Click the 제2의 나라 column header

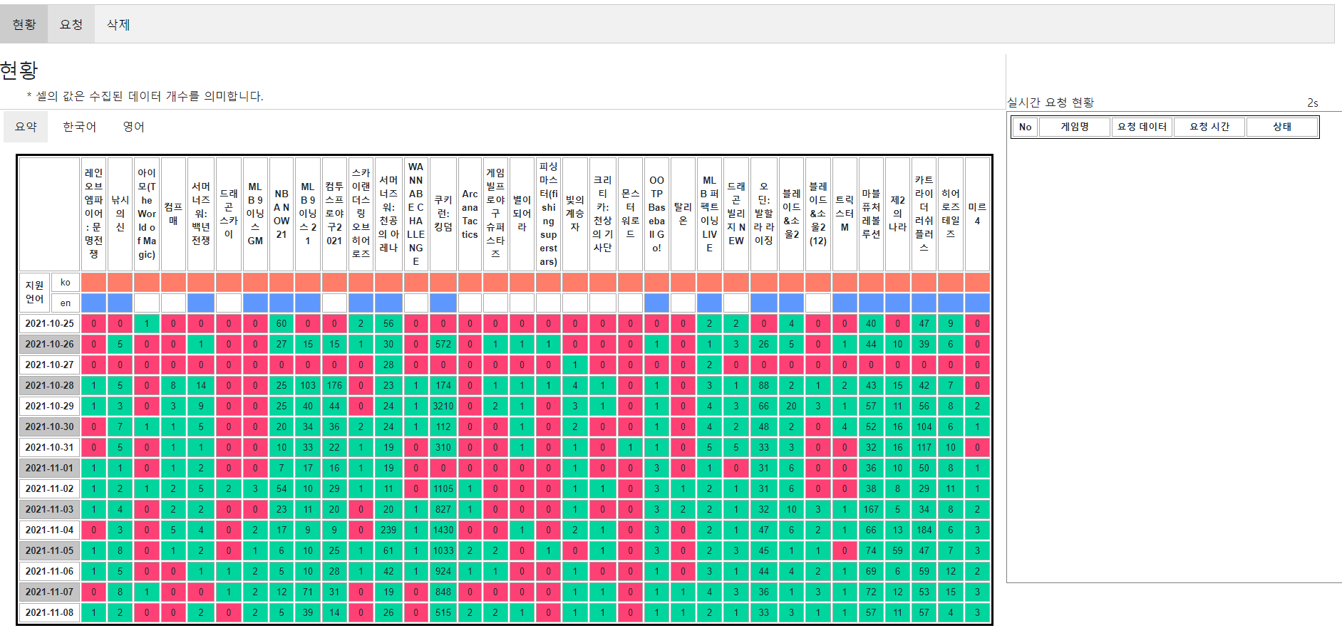(x=897, y=214)
